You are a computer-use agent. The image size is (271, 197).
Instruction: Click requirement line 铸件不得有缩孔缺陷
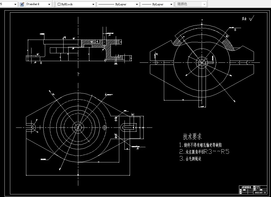point(201,145)
